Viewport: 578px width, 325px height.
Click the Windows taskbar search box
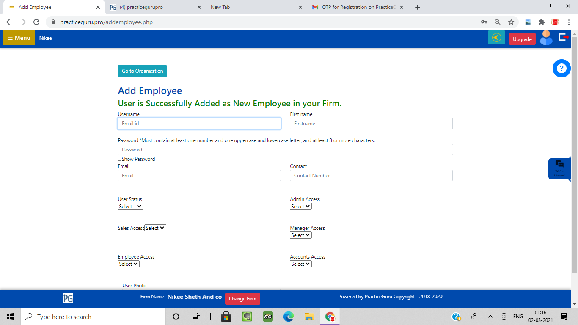93,317
